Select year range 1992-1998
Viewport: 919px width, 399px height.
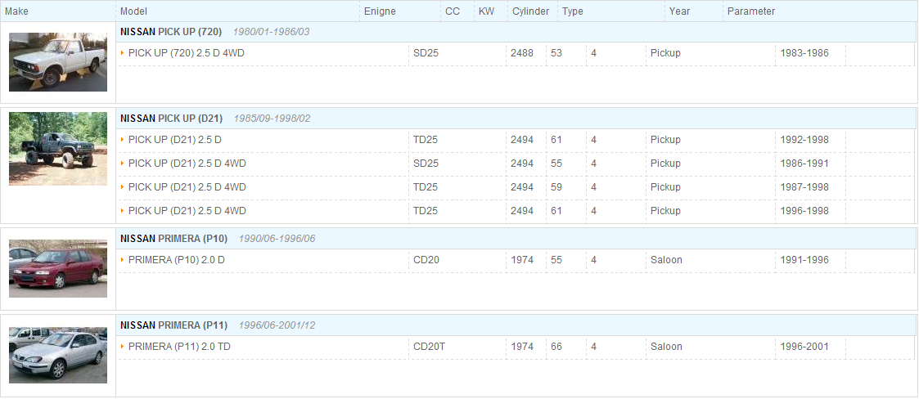(x=804, y=140)
